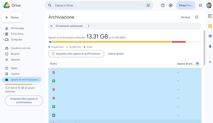Screen dimensions: 213x123
Task: Open the Google apps grid
Action: click(200, 5)
